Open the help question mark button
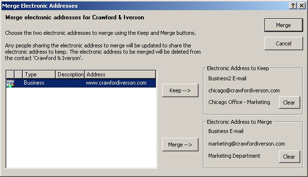 pos(293,6)
